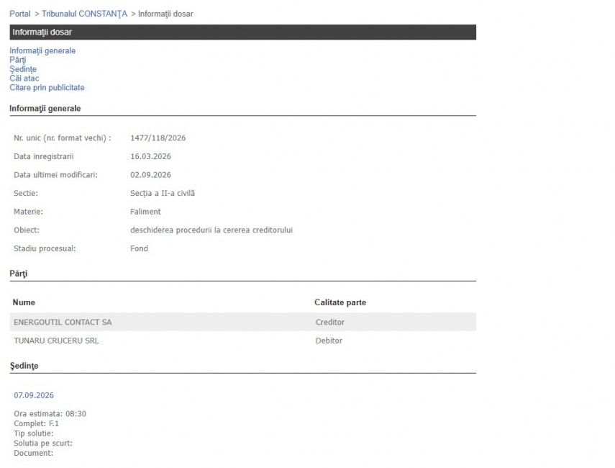Click the 'Document:' line
Viewport: 615px width, 468px height.
33,453
